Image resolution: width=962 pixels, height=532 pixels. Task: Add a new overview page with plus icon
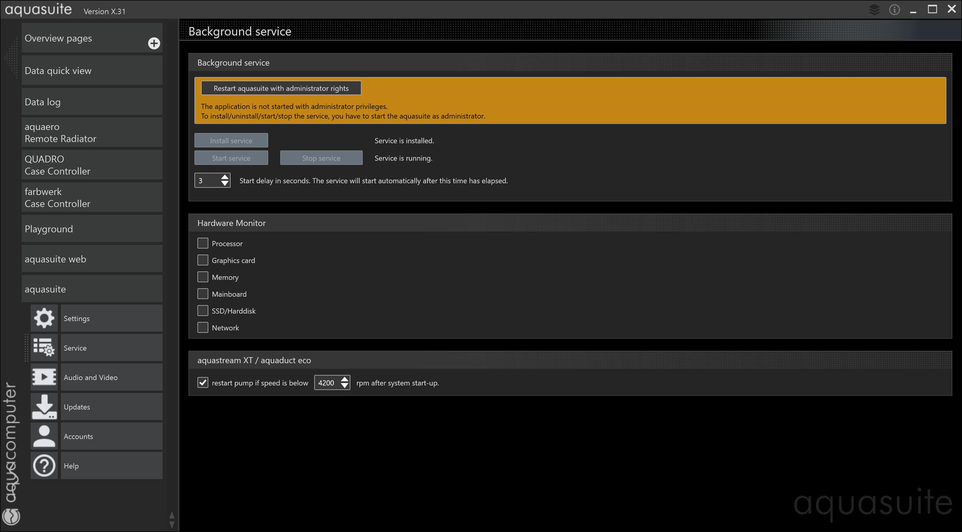tap(154, 43)
